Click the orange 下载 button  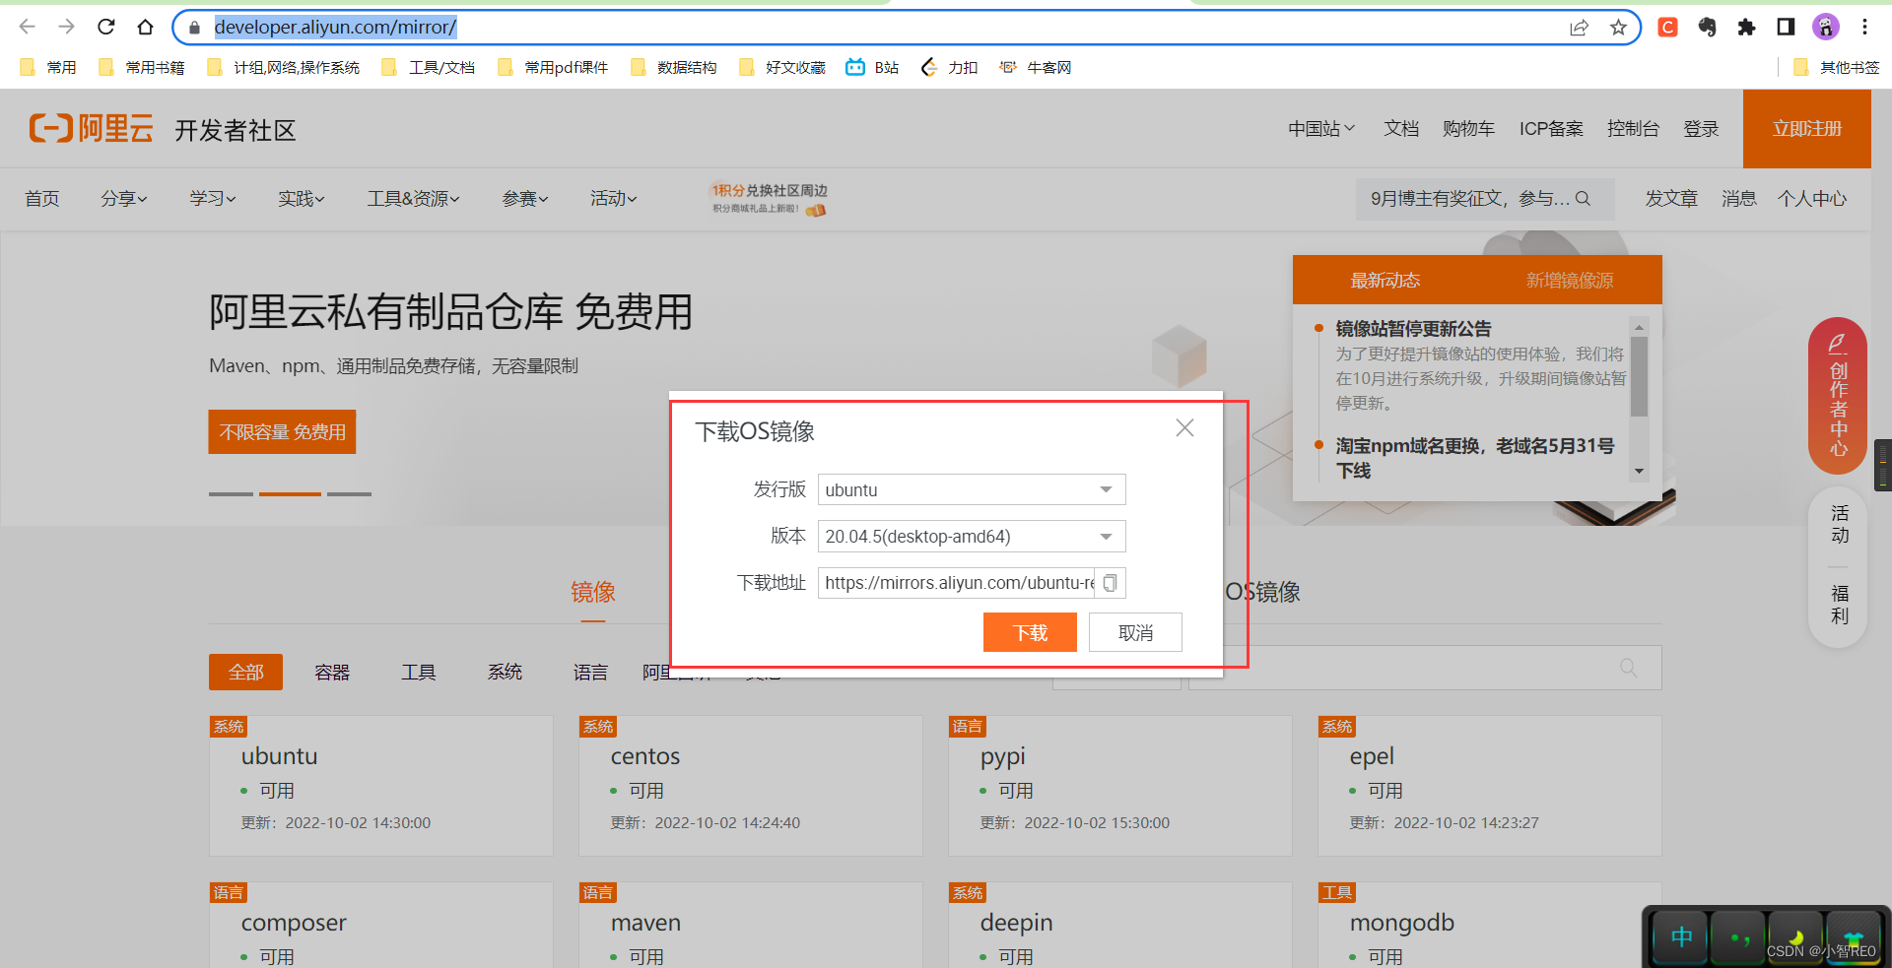pyautogui.click(x=1030, y=632)
